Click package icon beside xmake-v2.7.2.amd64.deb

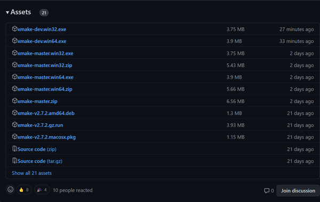[x=14, y=113]
